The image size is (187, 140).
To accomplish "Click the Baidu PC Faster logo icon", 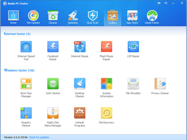I will point(5,3).
